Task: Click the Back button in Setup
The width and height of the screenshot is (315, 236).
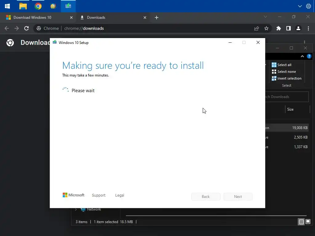Action: (206, 197)
